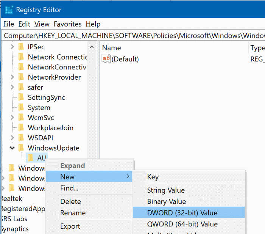Screen dimensions: 265x234
Task: Select the IPSec folder icon
Action: click(x=21, y=47)
